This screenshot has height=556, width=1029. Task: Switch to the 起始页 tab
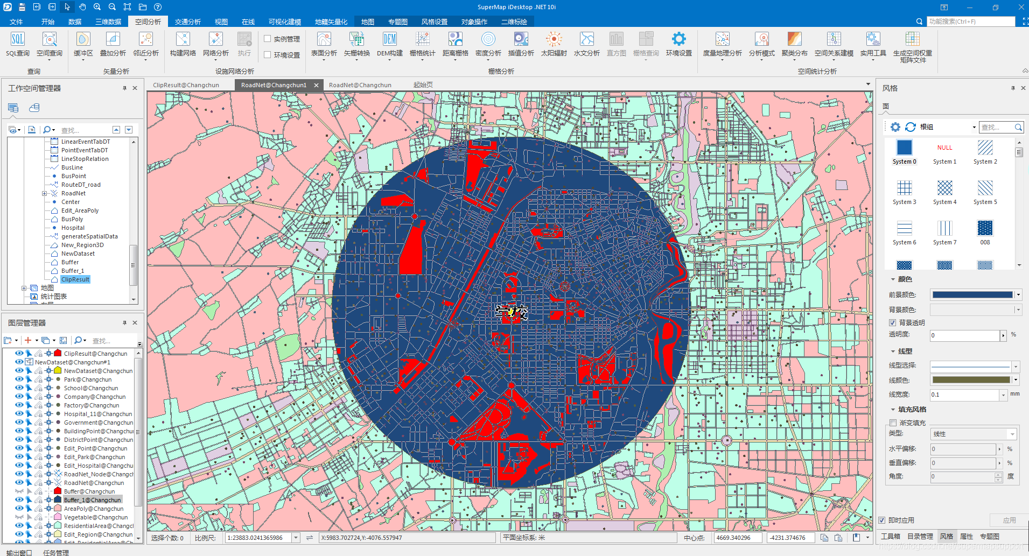423,85
